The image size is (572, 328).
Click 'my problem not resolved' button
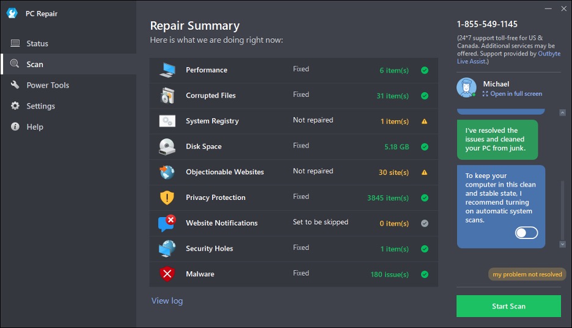(527, 274)
